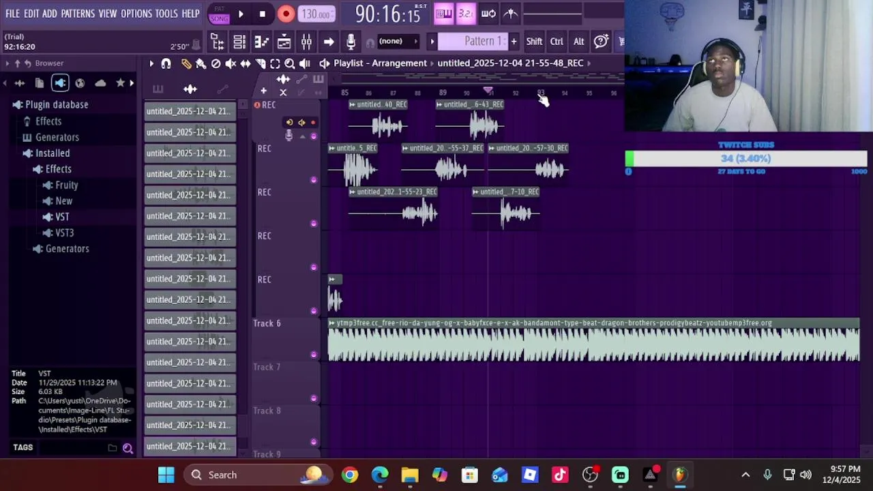
Task: Select the Slice tool in playlist
Action: [x=260, y=63]
